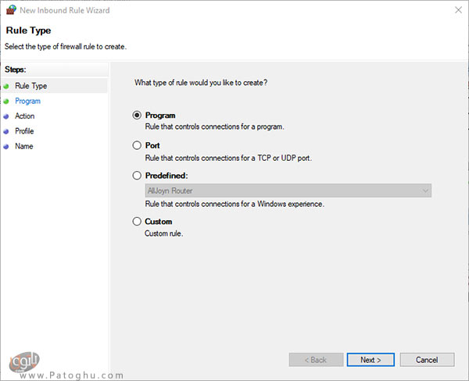The height and width of the screenshot is (381, 469).
Task: Click the disabled Back button
Action: click(316, 360)
